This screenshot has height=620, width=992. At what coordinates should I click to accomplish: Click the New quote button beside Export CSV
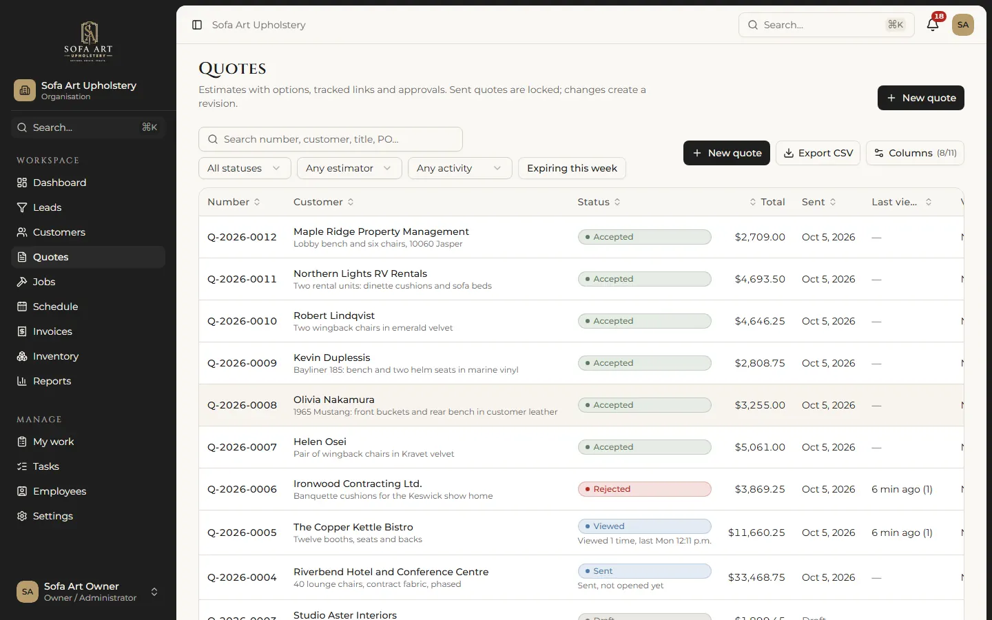[x=727, y=153]
